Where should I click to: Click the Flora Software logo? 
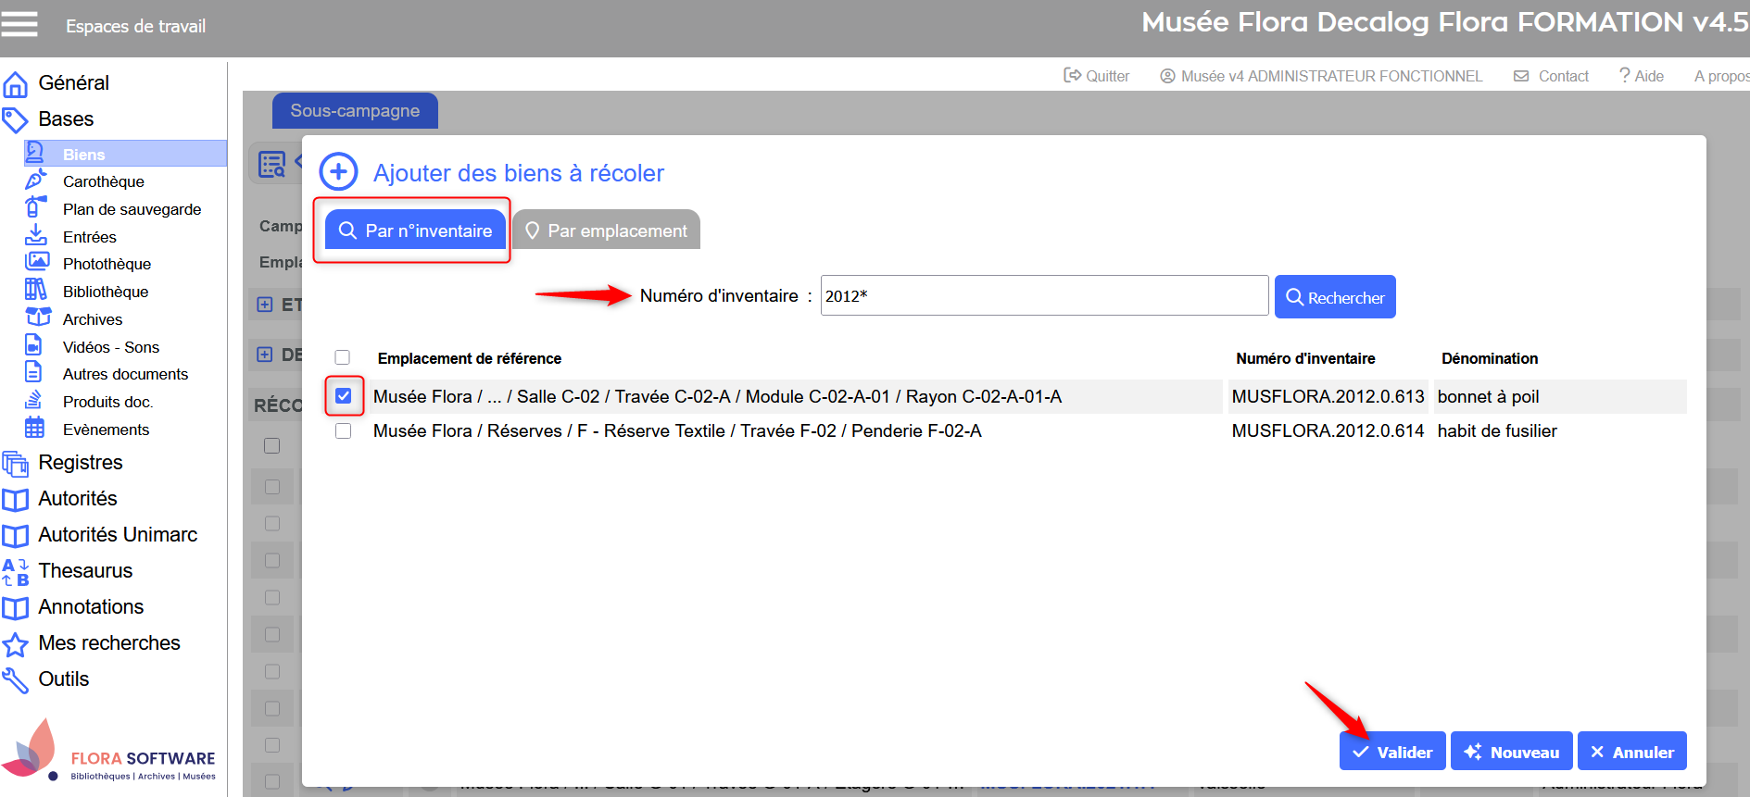(x=109, y=752)
